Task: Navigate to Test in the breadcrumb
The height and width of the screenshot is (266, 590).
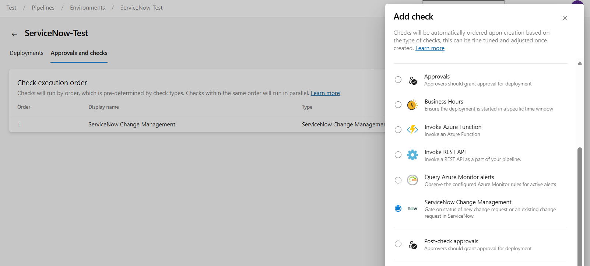Action: pos(11,8)
